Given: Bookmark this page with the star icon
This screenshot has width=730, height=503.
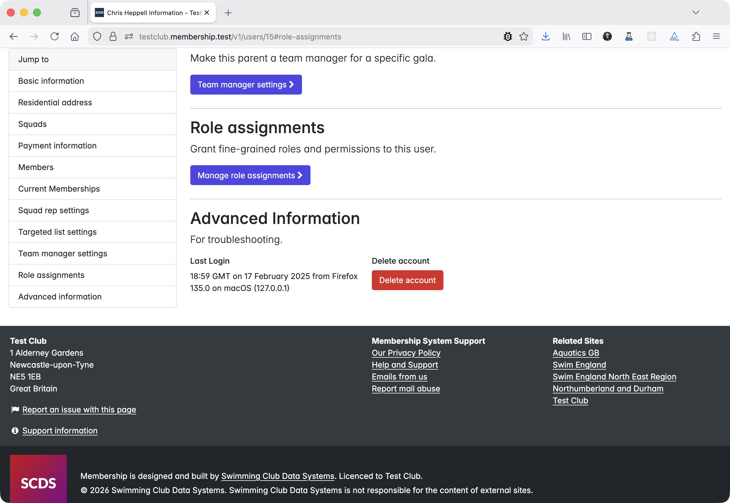Looking at the screenshot, I should click(524, 36).
